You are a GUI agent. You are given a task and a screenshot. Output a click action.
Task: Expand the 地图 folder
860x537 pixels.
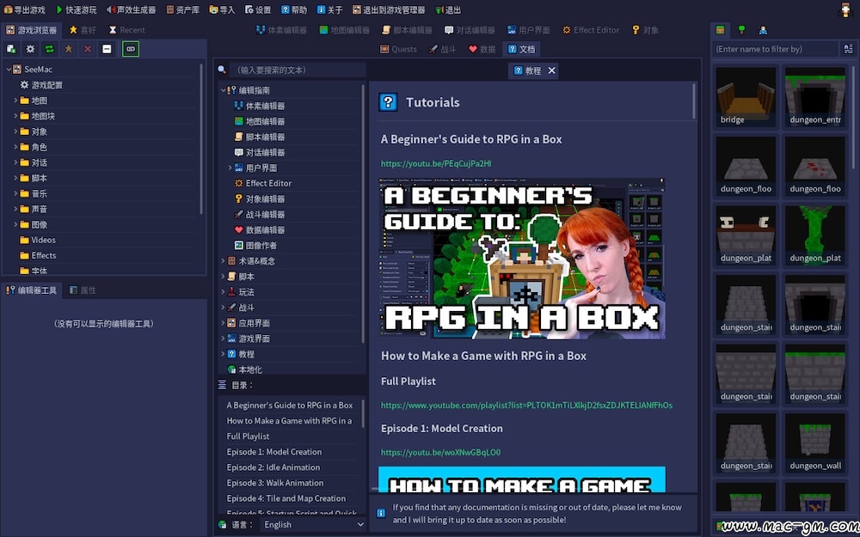point(15,101)
